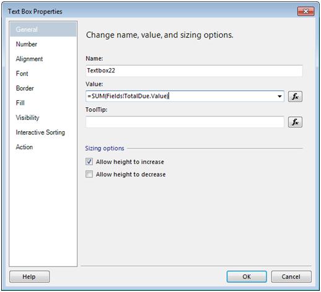
Task: Toggle Allow height to increase checkbox
Action: 89,161
